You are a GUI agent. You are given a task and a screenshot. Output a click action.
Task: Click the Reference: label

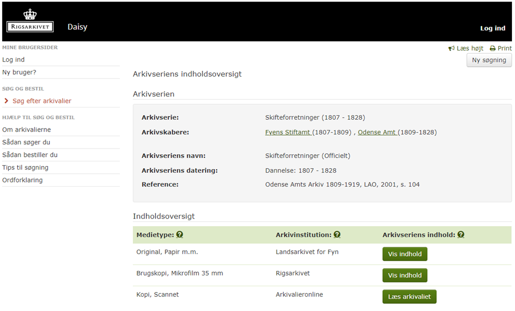[160, 185]
